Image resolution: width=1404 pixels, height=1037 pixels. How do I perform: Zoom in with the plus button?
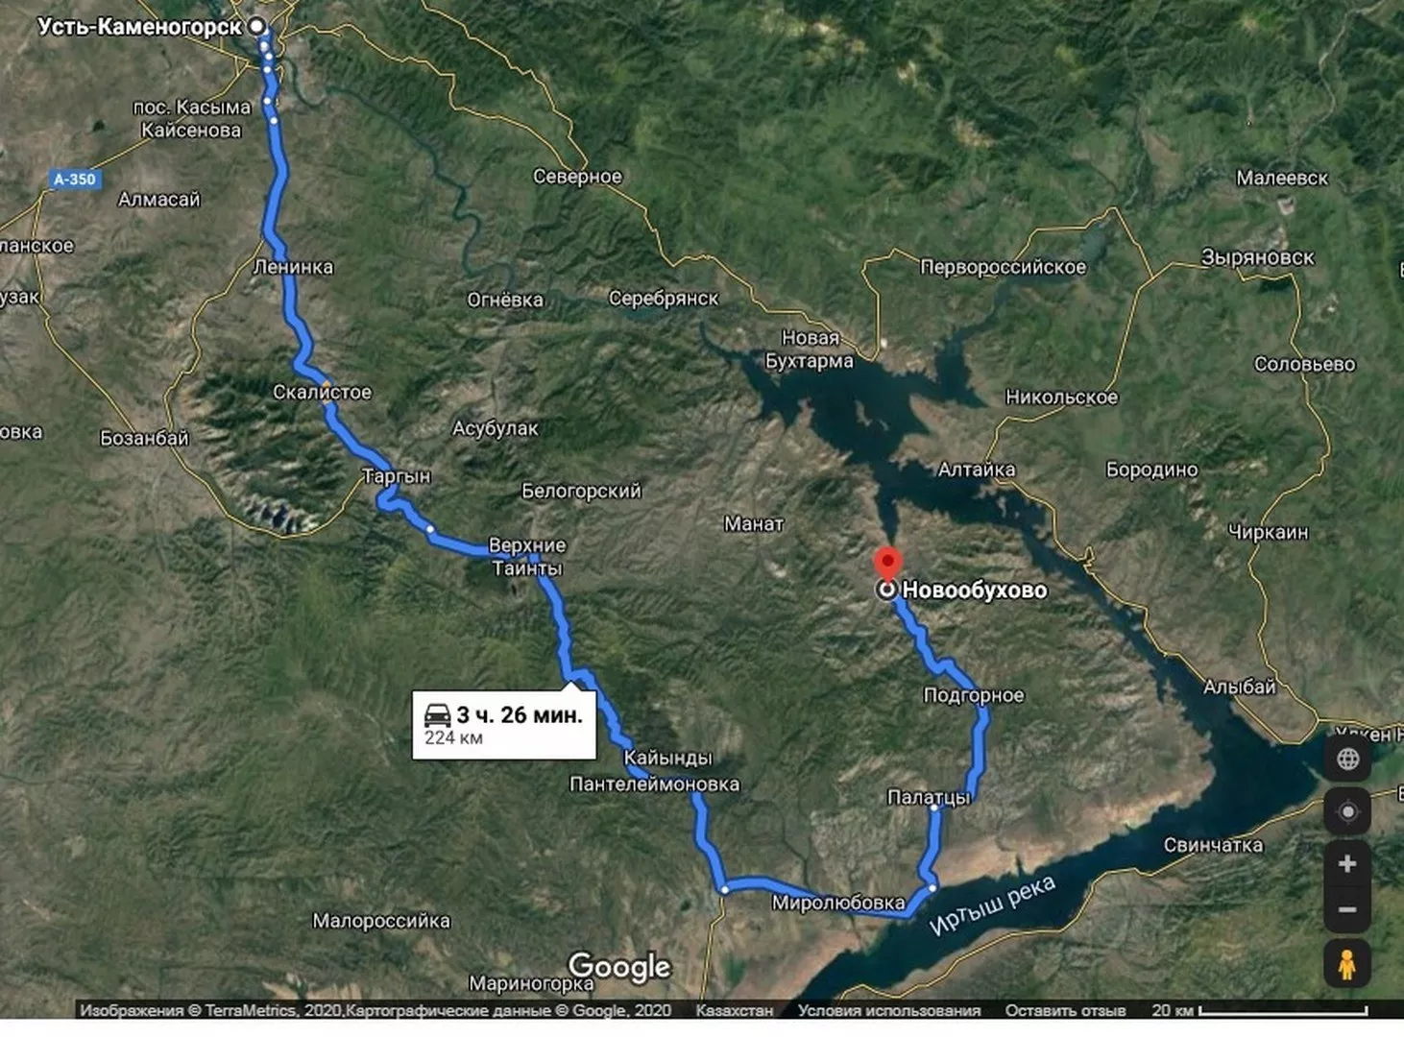pyautogui.click(x=1347, y=864)
